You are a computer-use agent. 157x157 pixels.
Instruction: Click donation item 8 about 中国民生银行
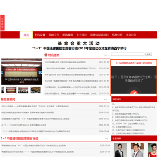(x=130, y=117)
